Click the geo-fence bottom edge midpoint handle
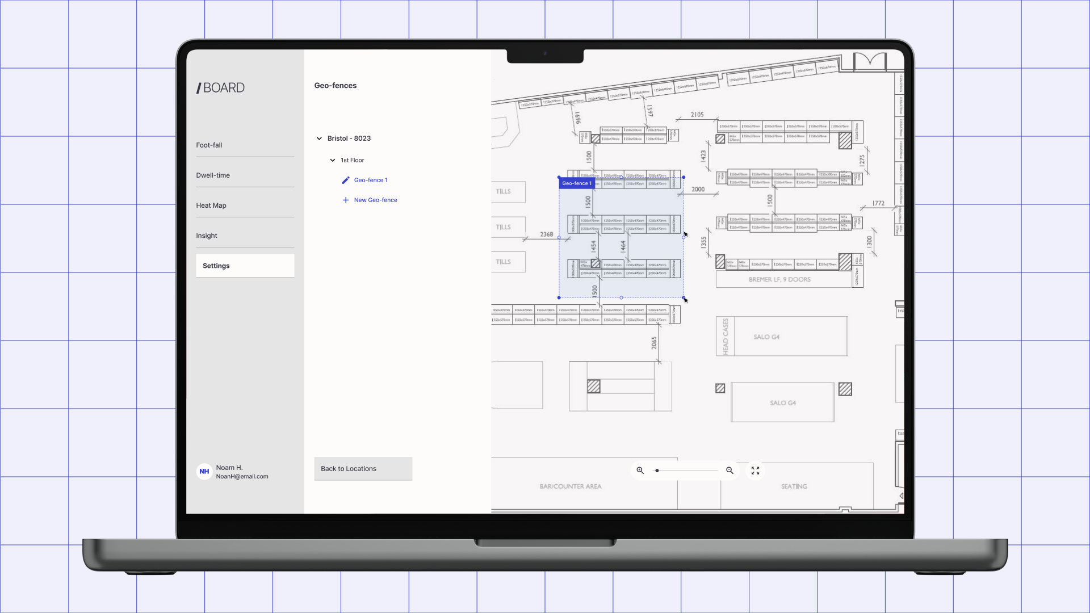The width and height of the screenshot is (1090, 613). [x=622, y=297]
